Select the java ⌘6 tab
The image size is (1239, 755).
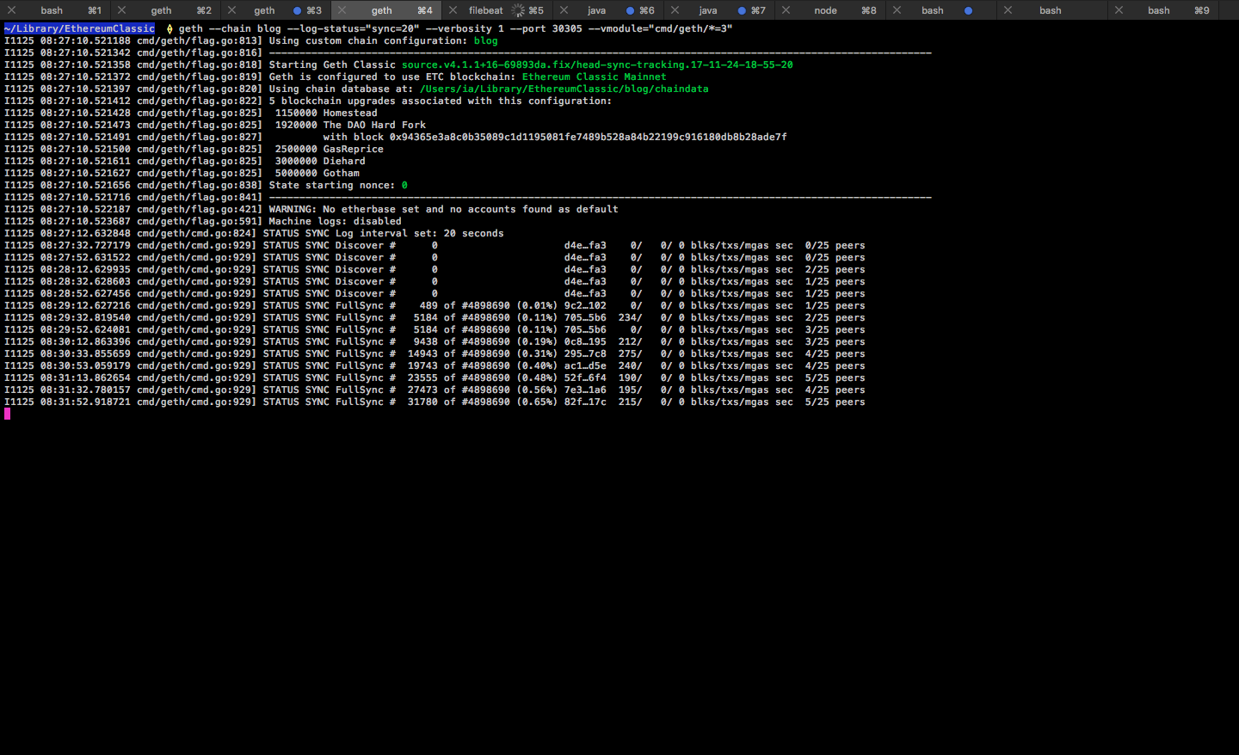point(607,10)
